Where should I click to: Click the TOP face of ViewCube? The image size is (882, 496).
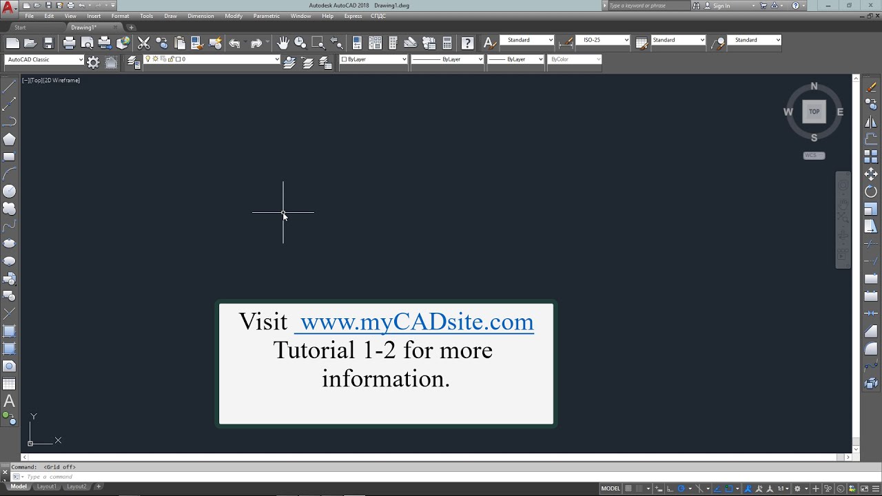tap(814, 112)
